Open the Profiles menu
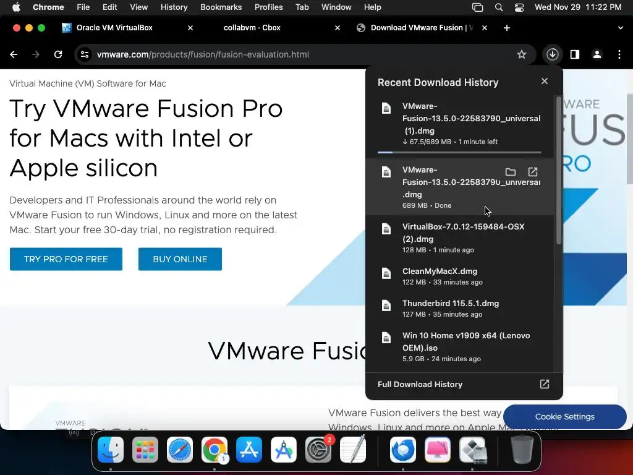This screenshot has width=633, height=475. [x=268, y=7]
